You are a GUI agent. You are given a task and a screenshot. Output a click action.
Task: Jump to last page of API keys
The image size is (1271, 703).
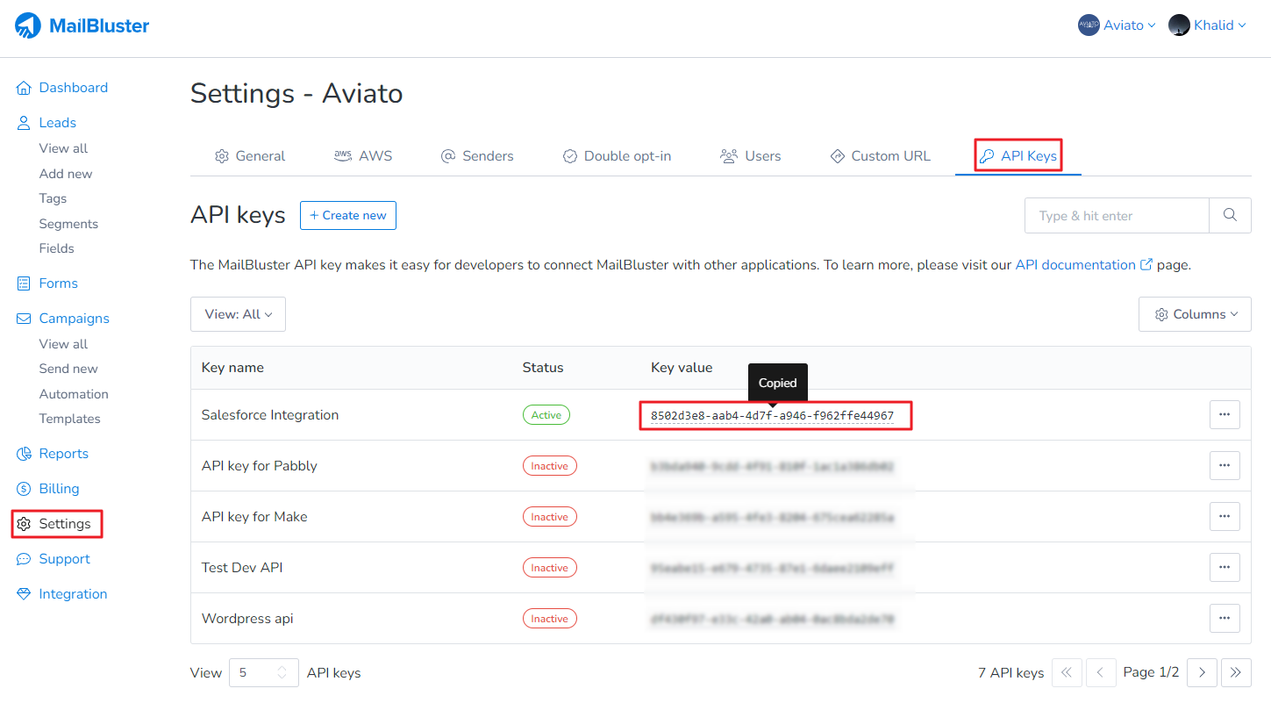click(x=1236, y=672)
